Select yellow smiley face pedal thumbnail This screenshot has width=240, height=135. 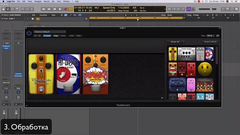point(205,69)
